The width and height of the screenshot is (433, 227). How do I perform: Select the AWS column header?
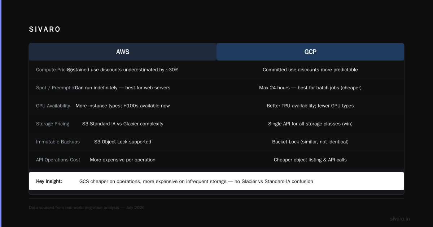(x=123, y=52)
